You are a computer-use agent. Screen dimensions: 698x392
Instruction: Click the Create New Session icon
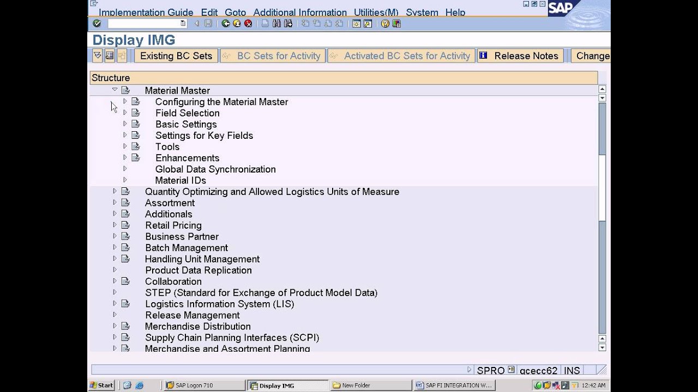coord(357,23)
